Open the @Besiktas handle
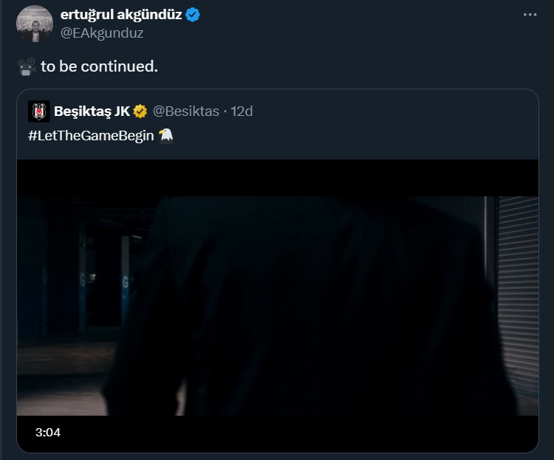Screen dimensions: 554x460 tap(185, 111)
